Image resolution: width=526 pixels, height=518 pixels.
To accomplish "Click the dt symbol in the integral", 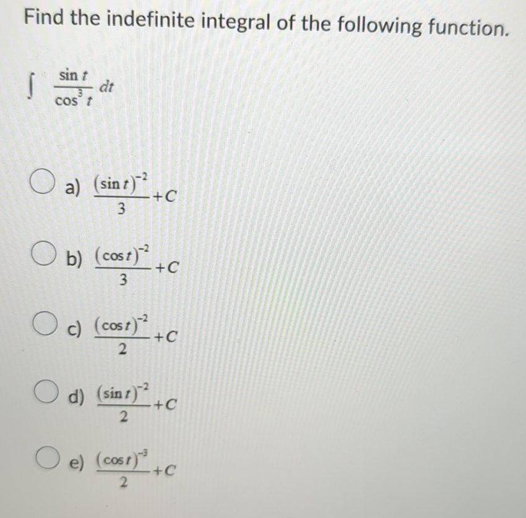I will [x=105, y=87].
